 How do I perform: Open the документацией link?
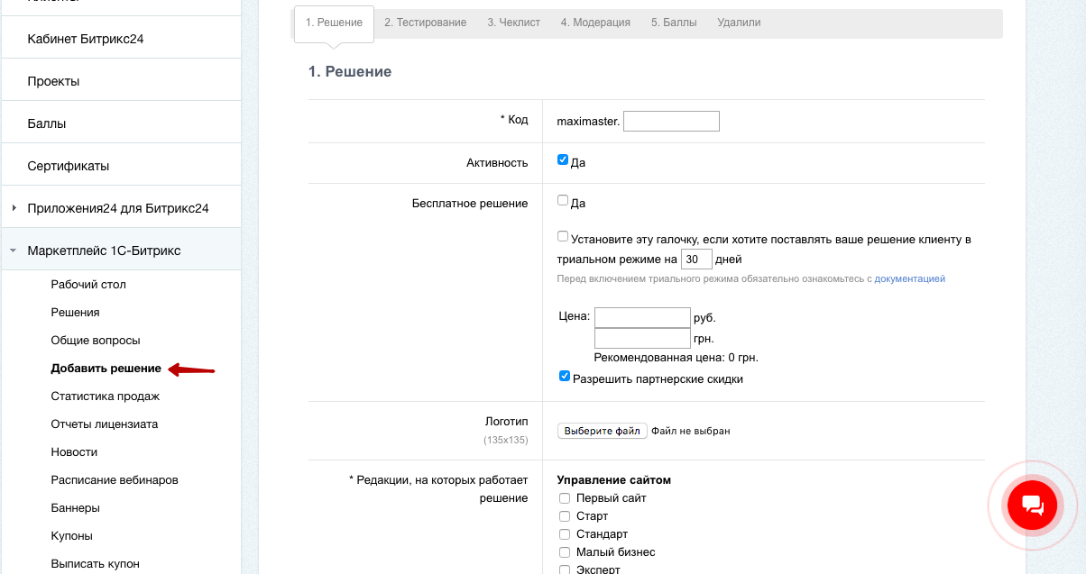click(909, 279)
